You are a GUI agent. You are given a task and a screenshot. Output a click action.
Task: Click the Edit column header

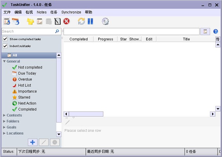[149, 39]
